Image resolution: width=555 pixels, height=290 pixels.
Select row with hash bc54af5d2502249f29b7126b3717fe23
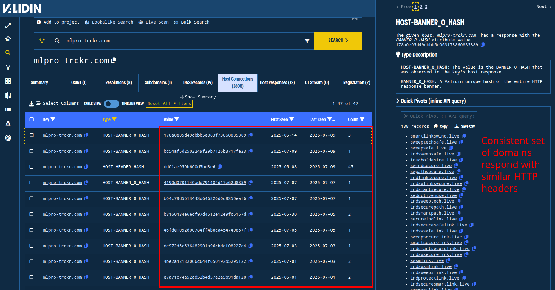tap(31, 151)
